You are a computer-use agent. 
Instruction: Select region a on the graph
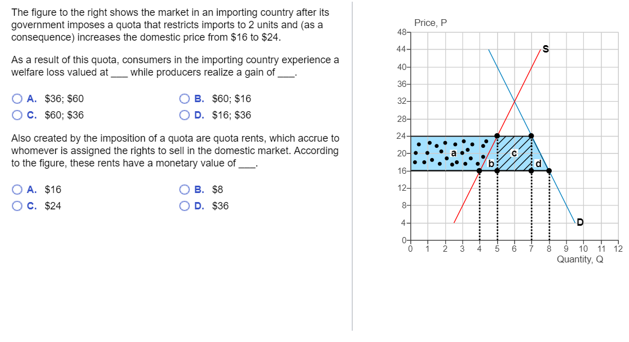[454, 152]
